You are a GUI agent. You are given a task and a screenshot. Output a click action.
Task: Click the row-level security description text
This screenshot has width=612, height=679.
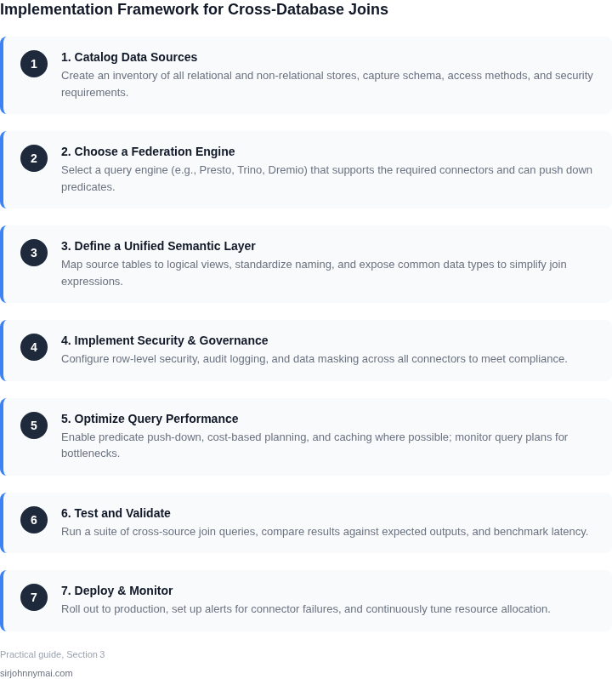tap(314, 359)
